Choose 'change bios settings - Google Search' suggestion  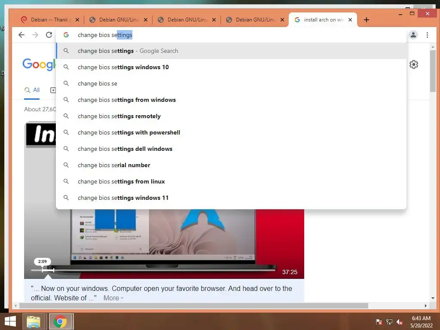click(231, 51)
